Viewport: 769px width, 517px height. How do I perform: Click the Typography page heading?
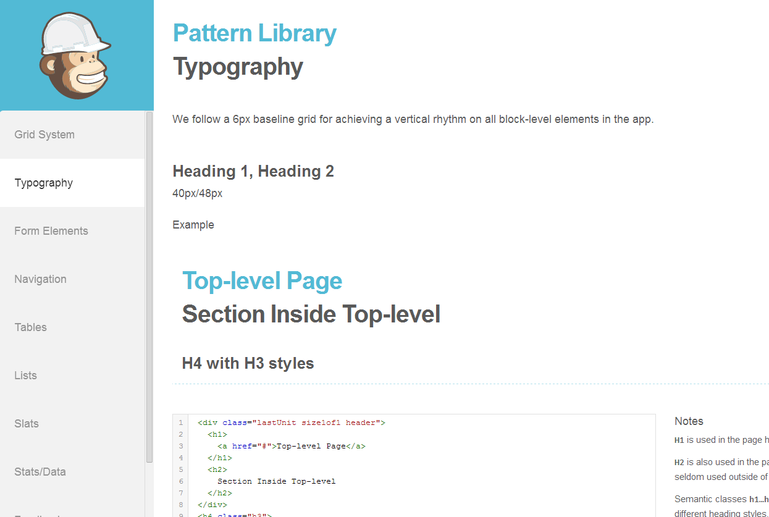pyautogui.click(x=238, y=67)
